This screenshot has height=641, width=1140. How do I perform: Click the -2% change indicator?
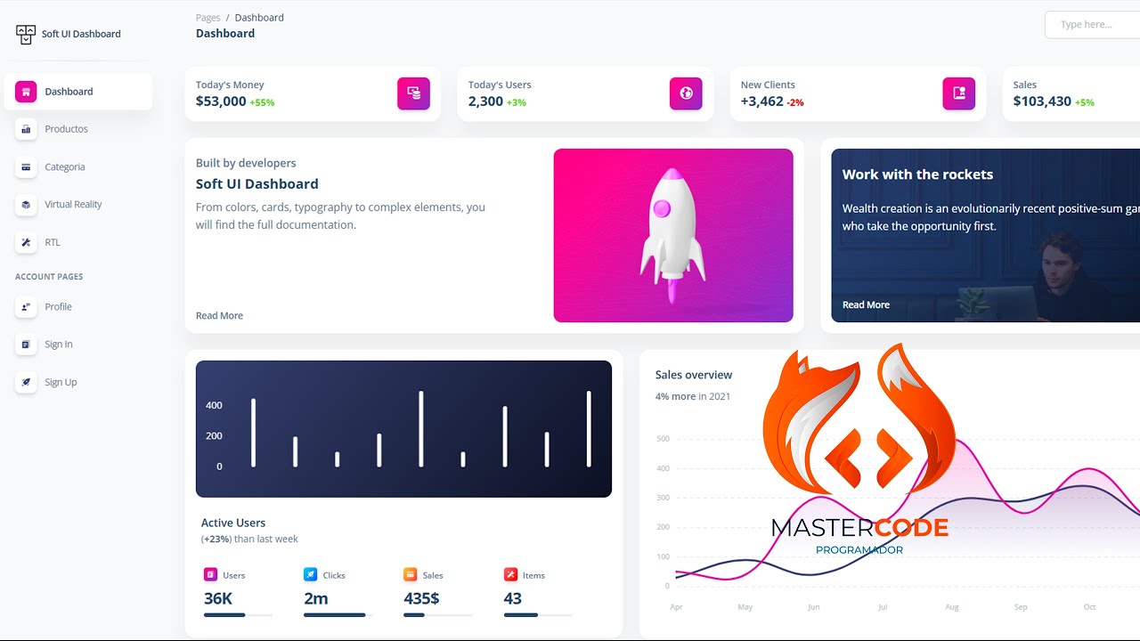[795, 102]
